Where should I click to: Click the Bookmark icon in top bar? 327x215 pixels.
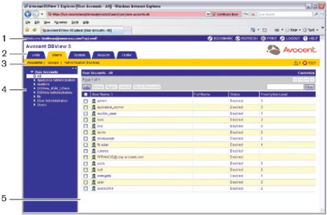point(210,39)
